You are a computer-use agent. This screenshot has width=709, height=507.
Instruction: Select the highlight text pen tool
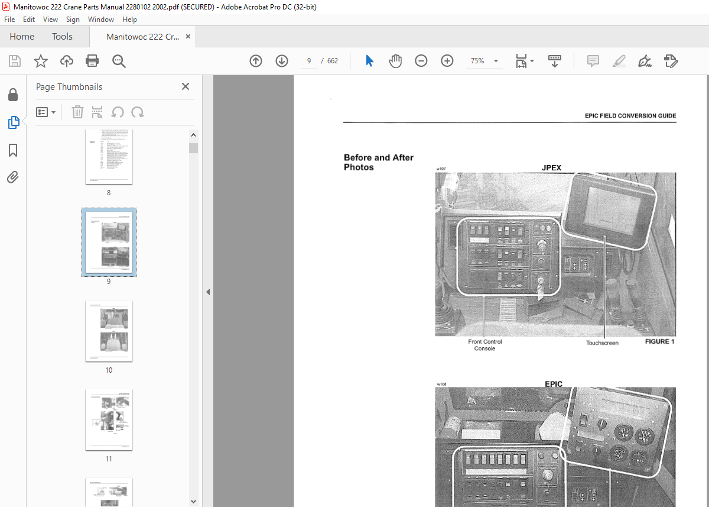619,61
